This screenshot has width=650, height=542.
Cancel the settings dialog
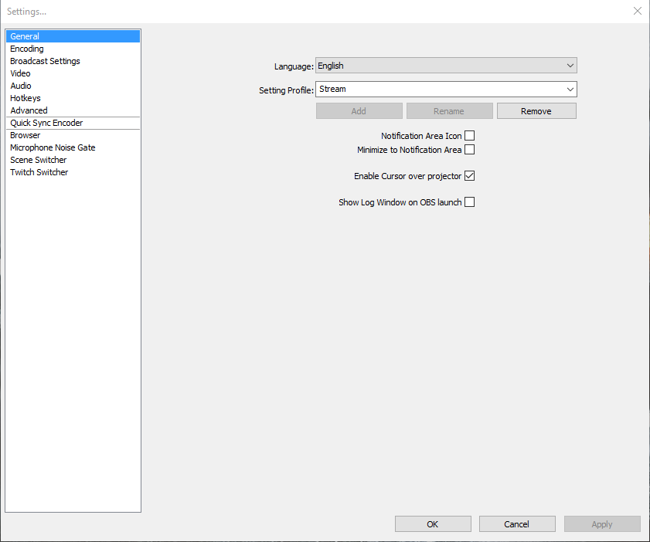click(517, 524)
